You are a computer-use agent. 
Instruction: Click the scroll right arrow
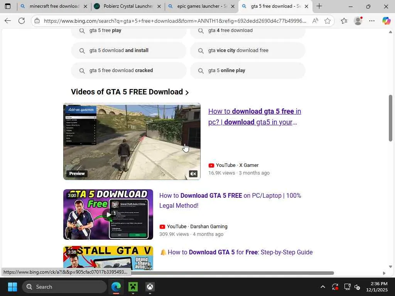pyautogui.click(x=384, y=273)
